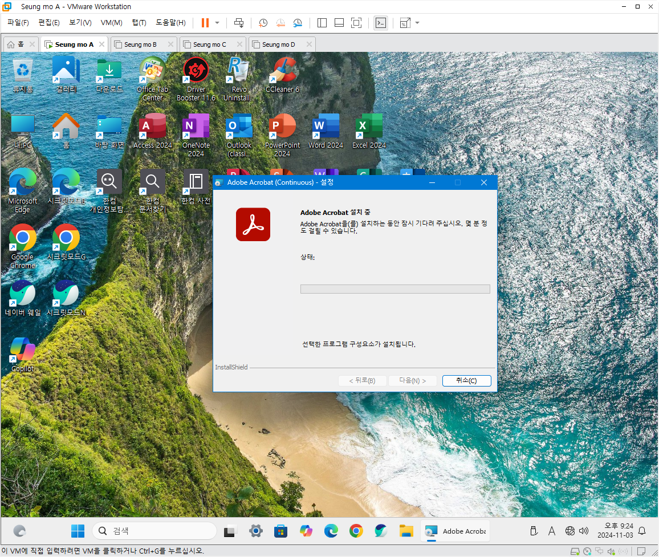Enter full screen mode icon
659x557 pixels.
(356, 23)
